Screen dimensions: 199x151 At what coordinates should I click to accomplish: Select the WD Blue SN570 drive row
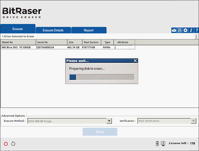point(53,47)
